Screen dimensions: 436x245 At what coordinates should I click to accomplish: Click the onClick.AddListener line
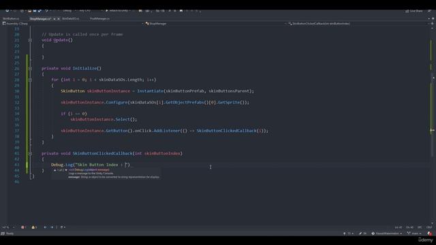point(165,131)
